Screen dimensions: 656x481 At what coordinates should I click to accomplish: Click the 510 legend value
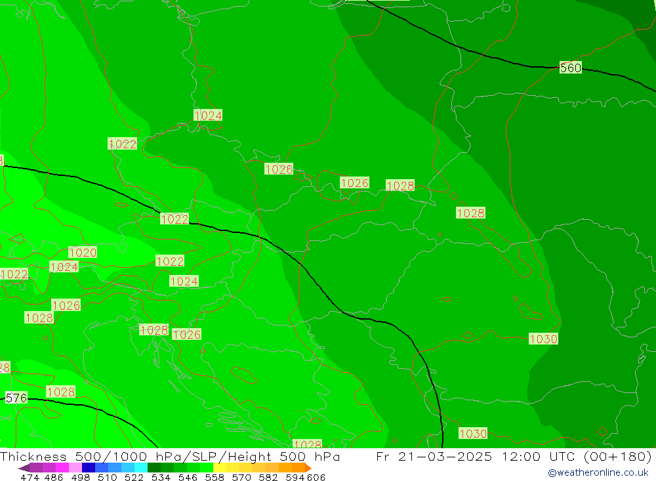coord(107,477)
